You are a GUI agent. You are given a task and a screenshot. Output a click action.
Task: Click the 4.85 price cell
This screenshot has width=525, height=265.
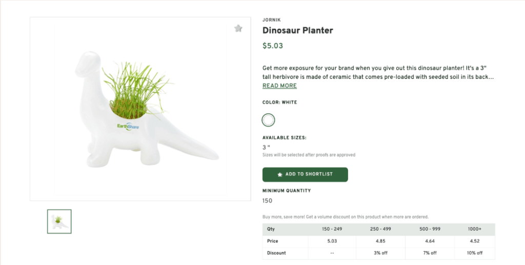380,241
